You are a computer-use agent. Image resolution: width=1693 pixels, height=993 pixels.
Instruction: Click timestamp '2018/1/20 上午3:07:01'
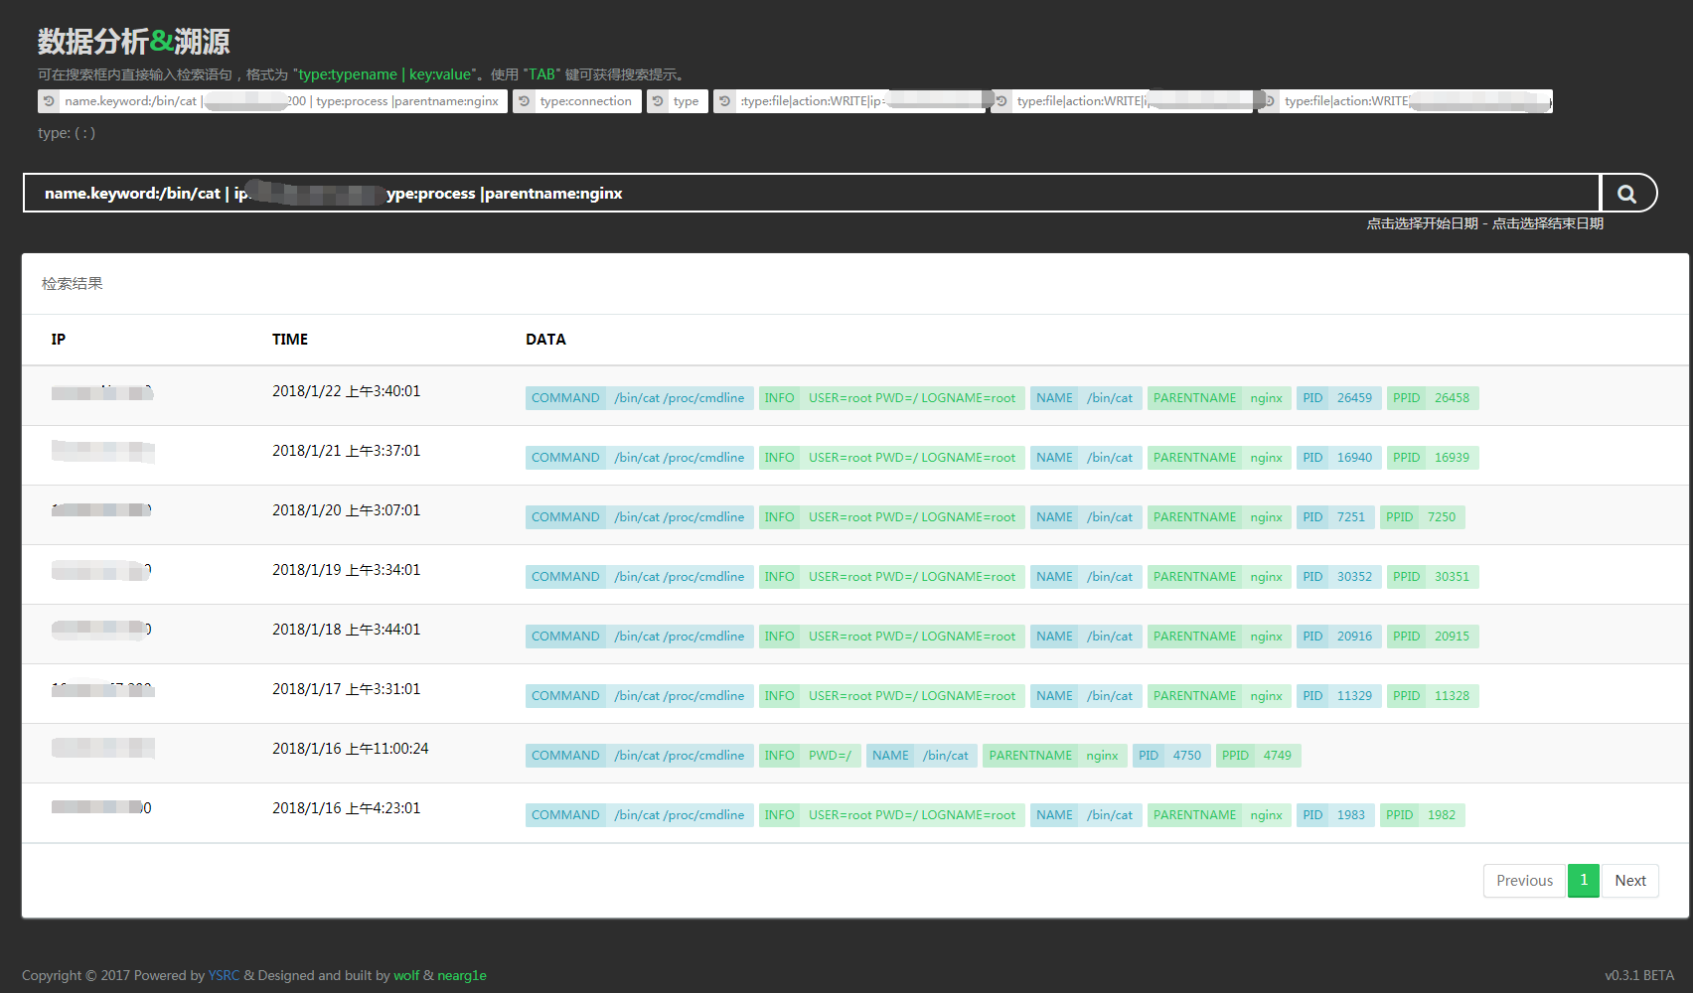(x=347, y=510)
